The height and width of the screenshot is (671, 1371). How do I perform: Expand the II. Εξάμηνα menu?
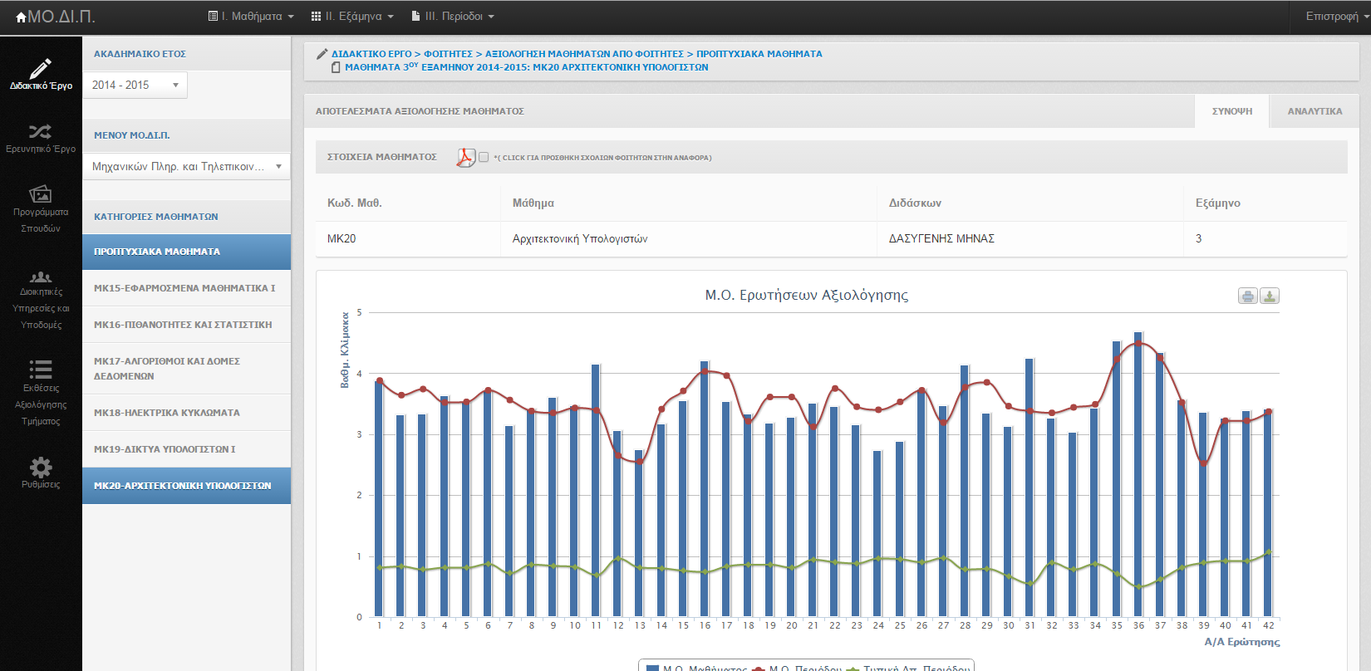point(352,17)
